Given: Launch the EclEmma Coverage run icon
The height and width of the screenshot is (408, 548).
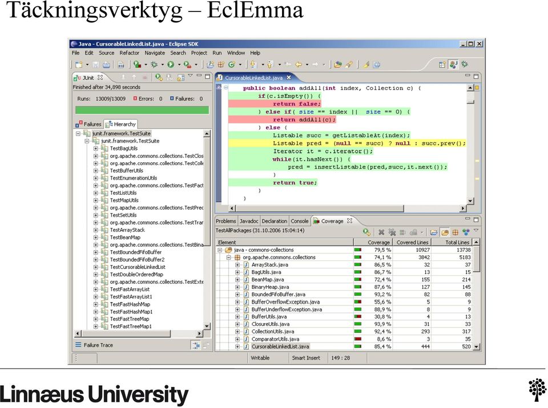Looking at the screenshot, I should pos(138,64).
